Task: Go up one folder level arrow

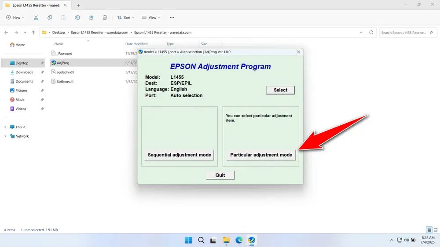Action: [x=33, y=33]
